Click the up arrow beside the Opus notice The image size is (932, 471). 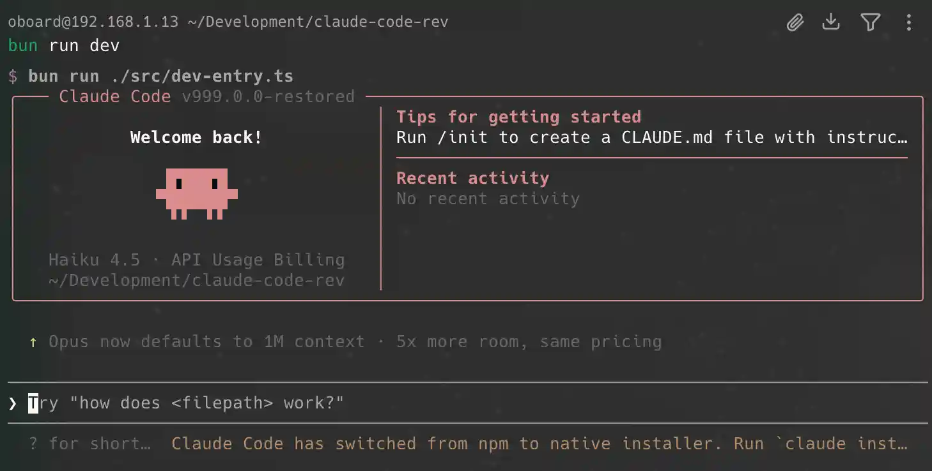pos(33,342)
